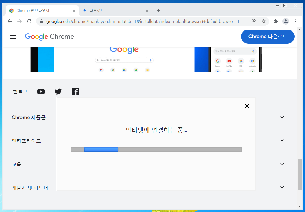
Task: Open the hamburger navigation menu
Action: [13, 37]
